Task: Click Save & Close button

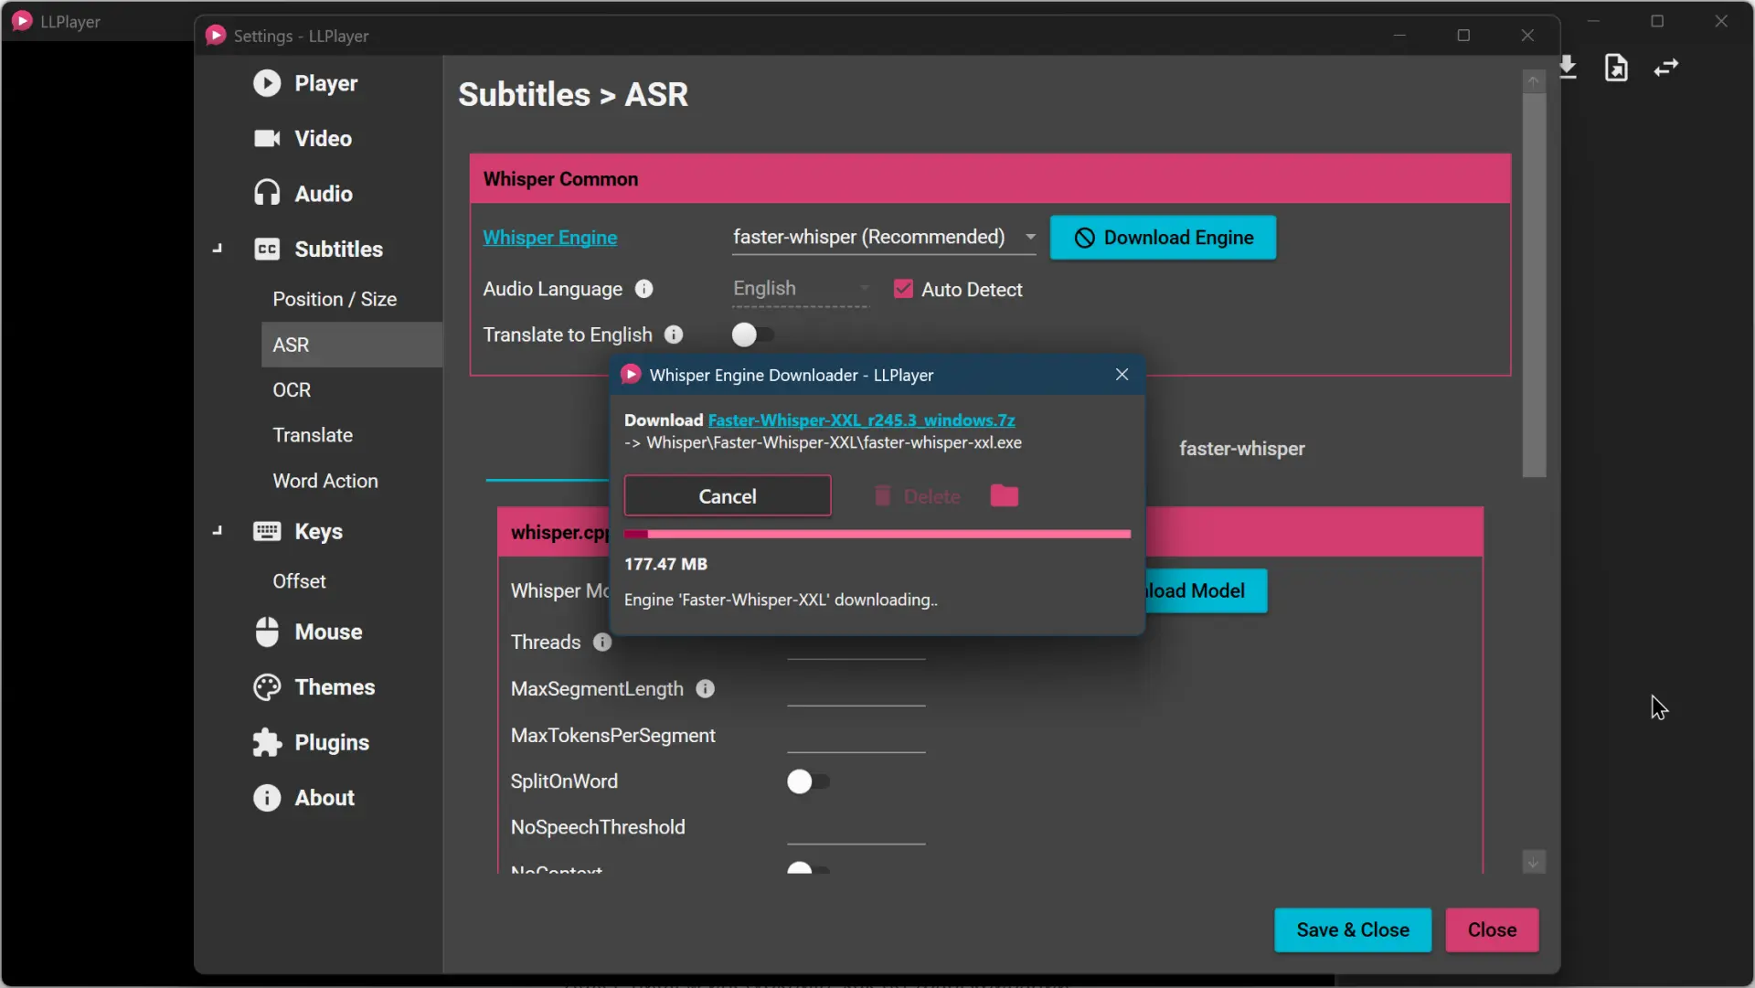Action: click(x=1353, y=930)
